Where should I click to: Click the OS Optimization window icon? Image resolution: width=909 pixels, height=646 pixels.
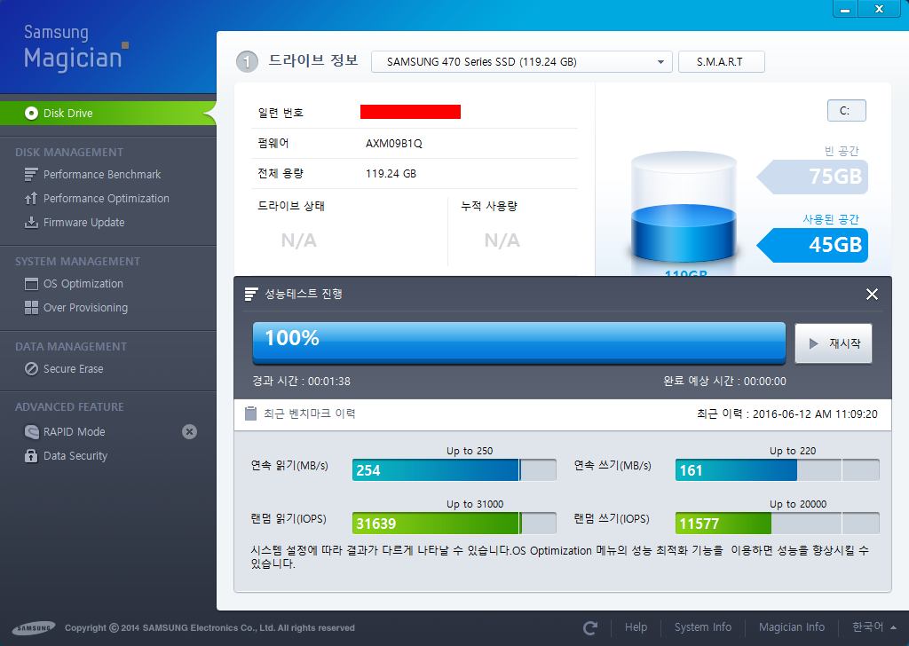pos(31,284)
